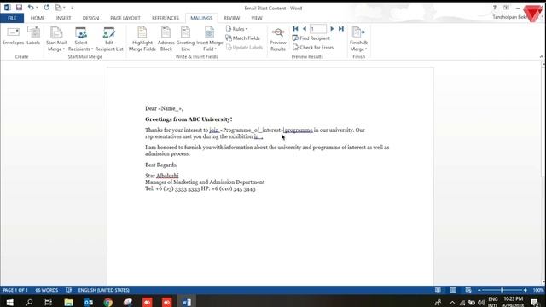Show hidden icons in the system tray
The width and height of the screenshot is (546, 307).
[452, 303]
